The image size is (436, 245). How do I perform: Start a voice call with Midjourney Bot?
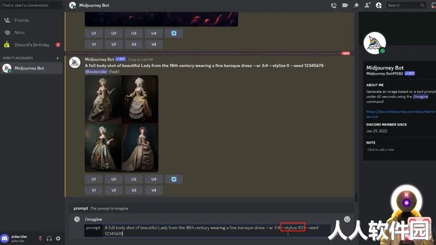pyautogui.click(x=334, y=5)
